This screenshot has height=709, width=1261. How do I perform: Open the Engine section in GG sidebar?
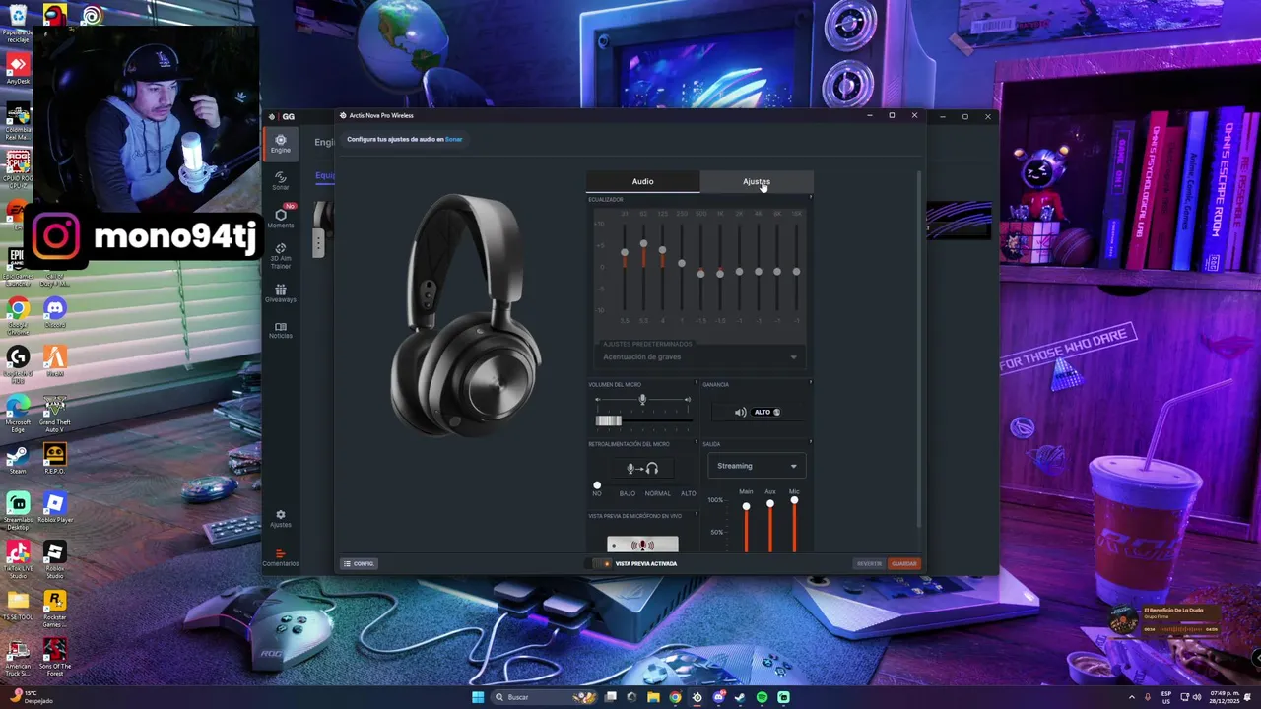point(281,144)
